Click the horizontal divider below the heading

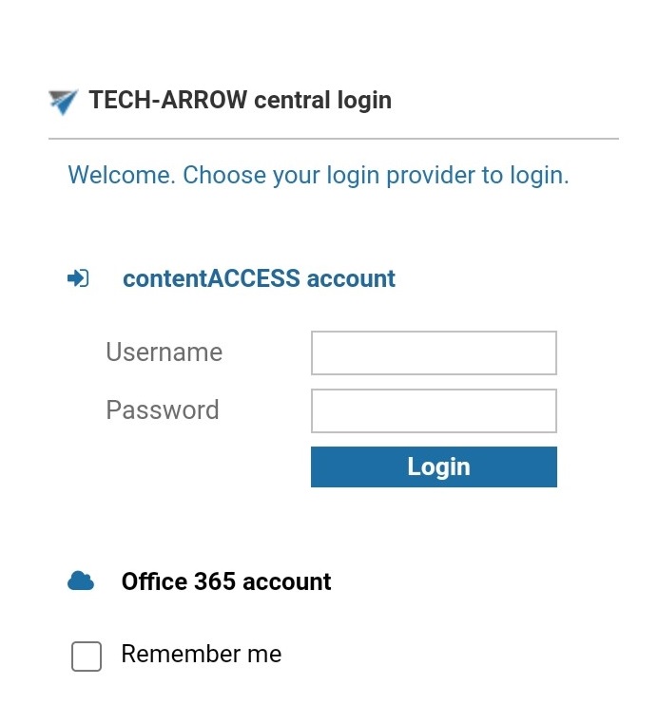[x=334, y=139]
